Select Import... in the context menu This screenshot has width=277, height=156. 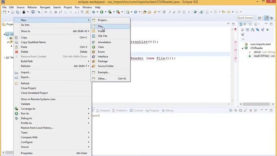coord(53,72)
